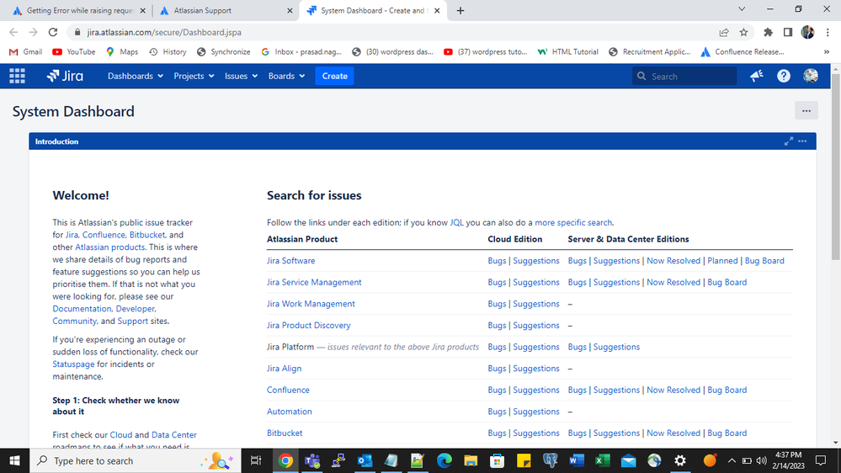Open a new browser tab
This screenshot has height=473, width=841.
pos(460,11)
